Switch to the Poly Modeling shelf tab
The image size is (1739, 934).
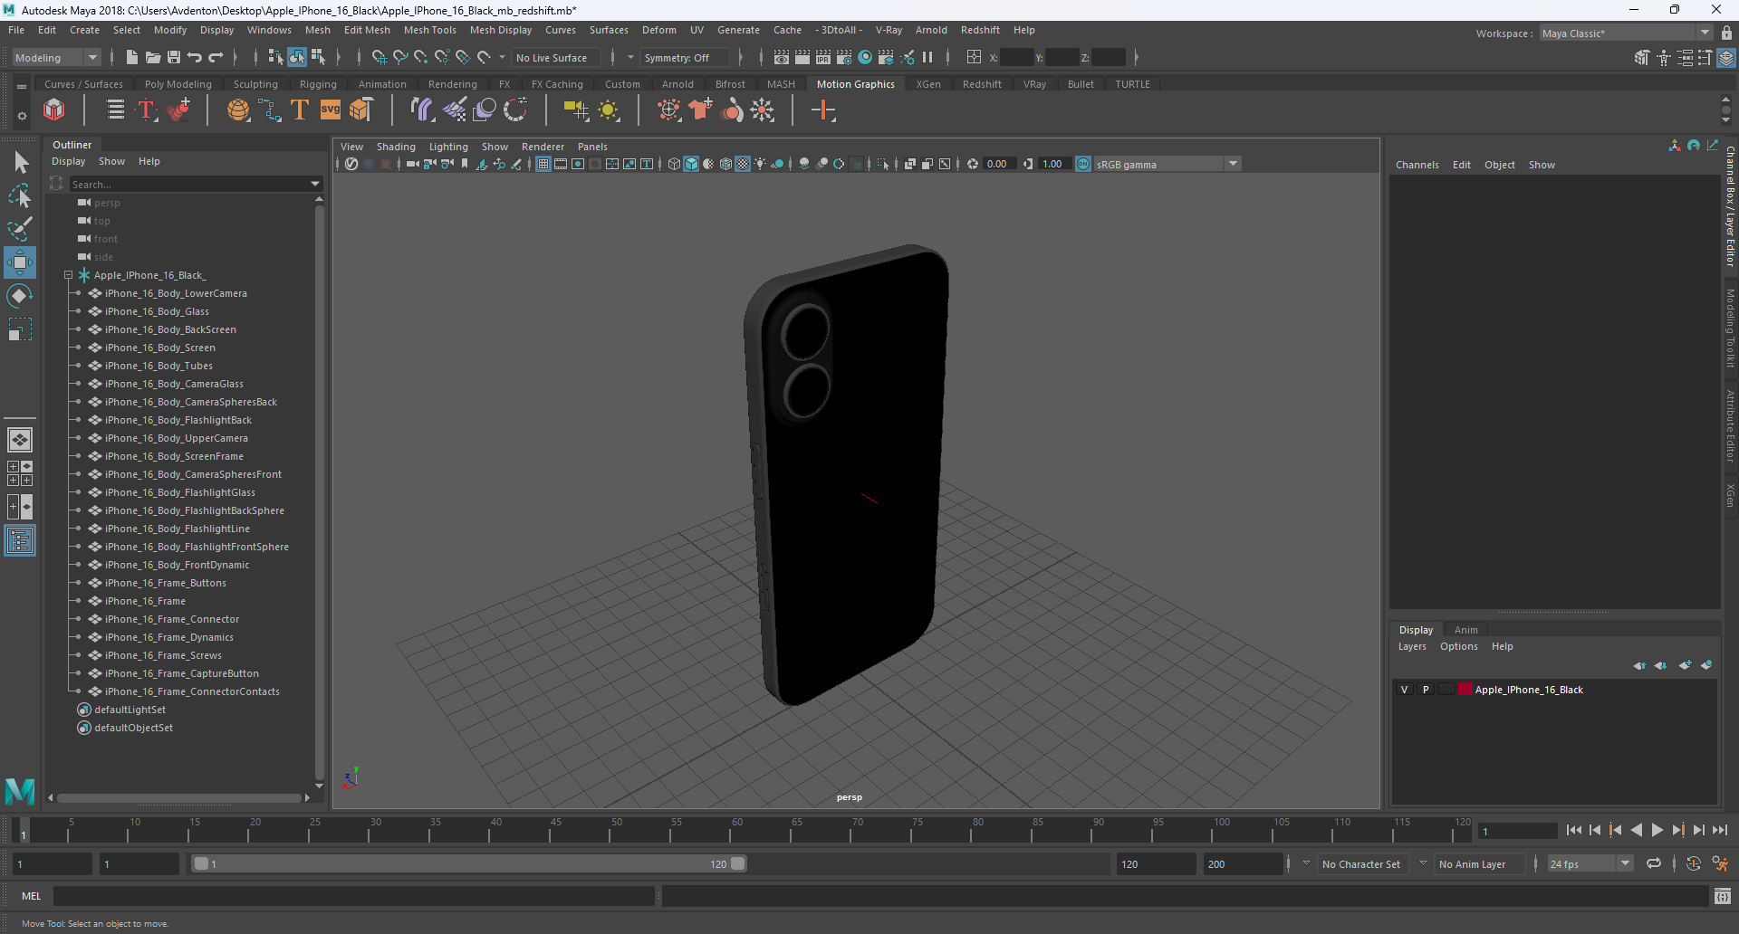coord(178,84)
